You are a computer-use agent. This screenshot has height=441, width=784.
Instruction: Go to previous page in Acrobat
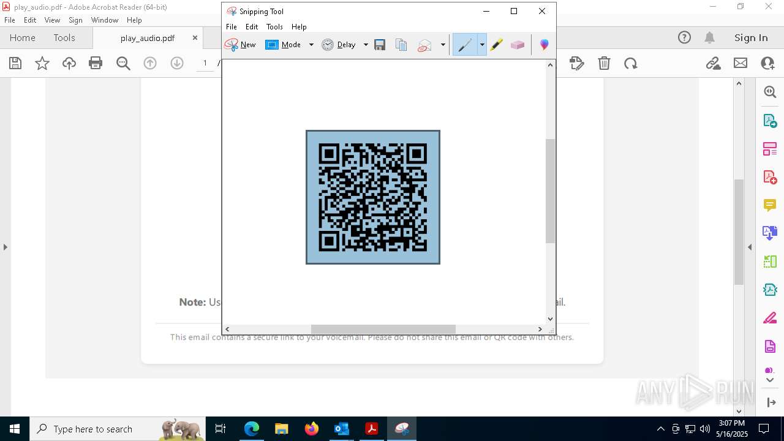(150, 63)
